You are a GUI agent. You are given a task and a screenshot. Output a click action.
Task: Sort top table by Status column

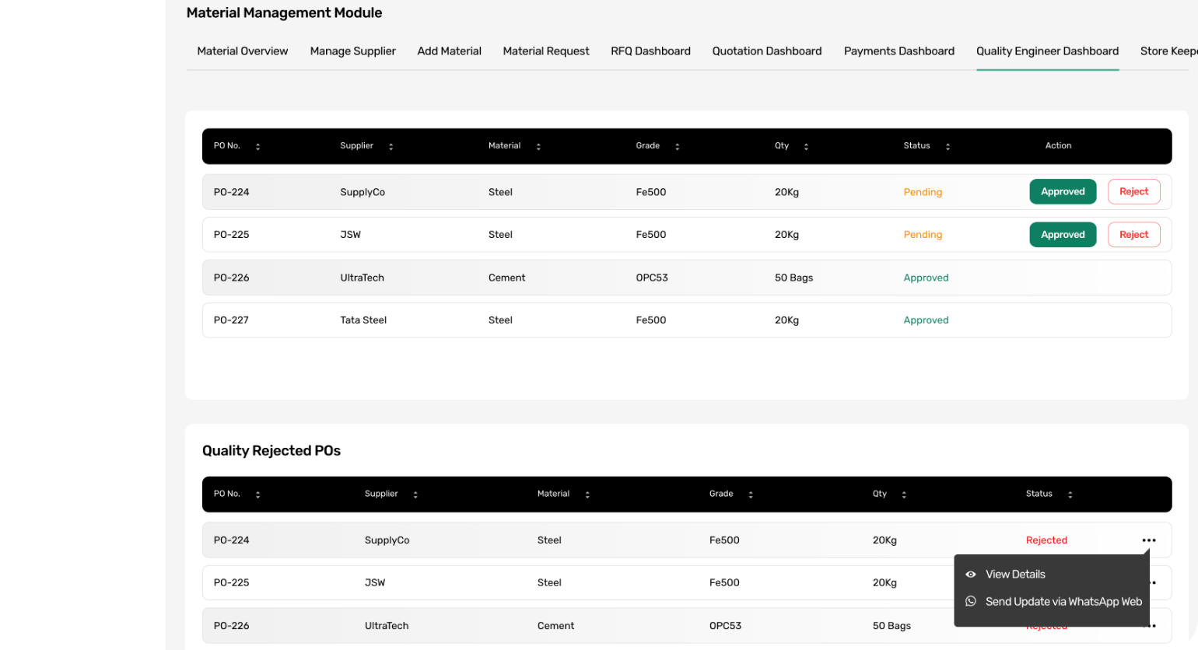coord(948,146)
